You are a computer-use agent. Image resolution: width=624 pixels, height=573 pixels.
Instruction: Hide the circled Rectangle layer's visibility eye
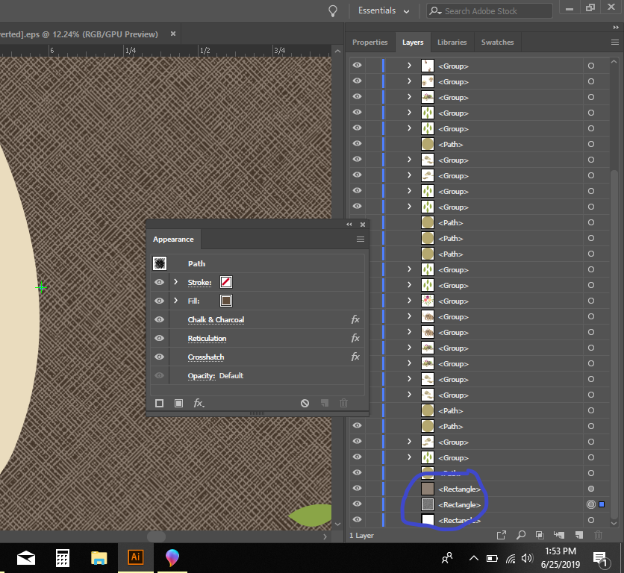click(358, 504)
